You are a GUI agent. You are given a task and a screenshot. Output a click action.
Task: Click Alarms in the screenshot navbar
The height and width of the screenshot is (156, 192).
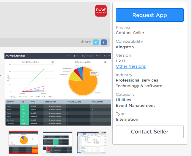pyautogui.click(x=99, y=56)
